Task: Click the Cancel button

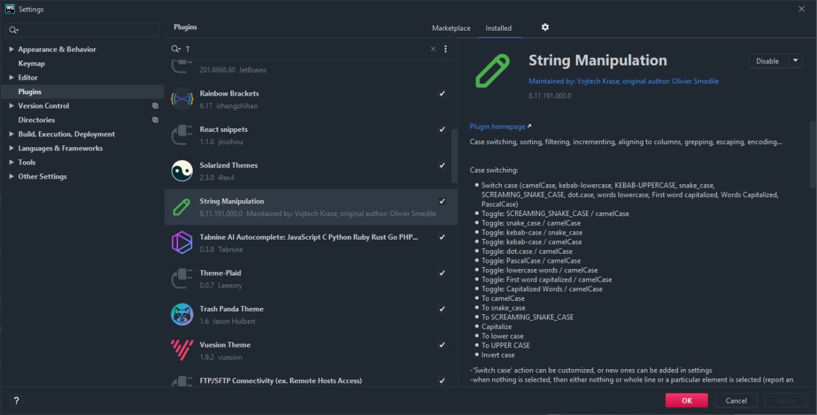Action: point(736,400)
